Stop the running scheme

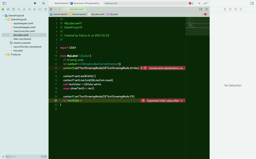pyautogui.click(x=44, y=3)
